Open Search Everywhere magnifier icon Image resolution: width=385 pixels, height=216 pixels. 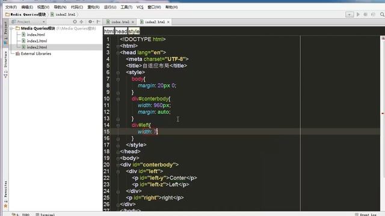coord(382,14)
